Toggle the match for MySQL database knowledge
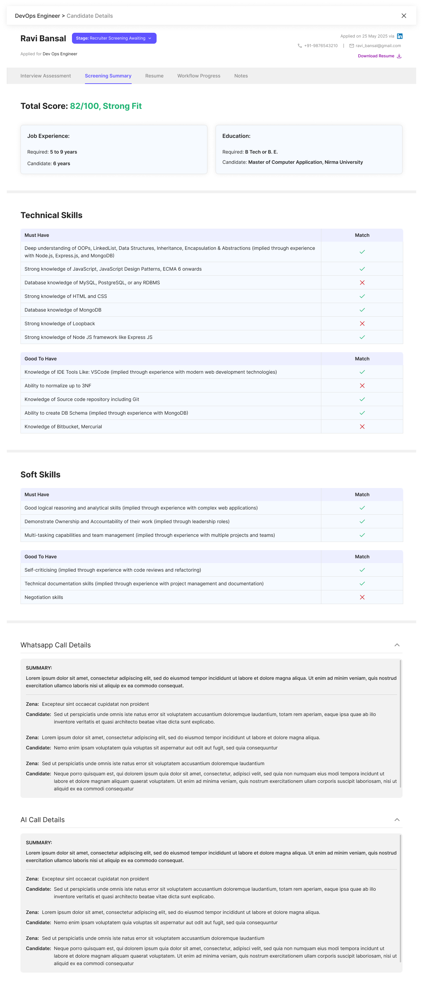The image size is (423, 989). pos(362,282)
